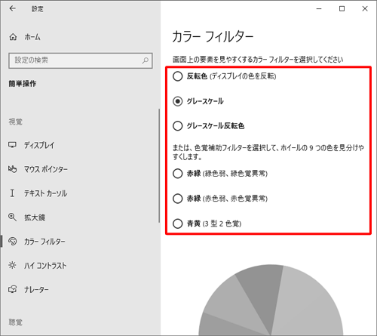The image size is (377, 336).
Task: Select the グレースケール反転色 radio button
Action: pos(178,125)
